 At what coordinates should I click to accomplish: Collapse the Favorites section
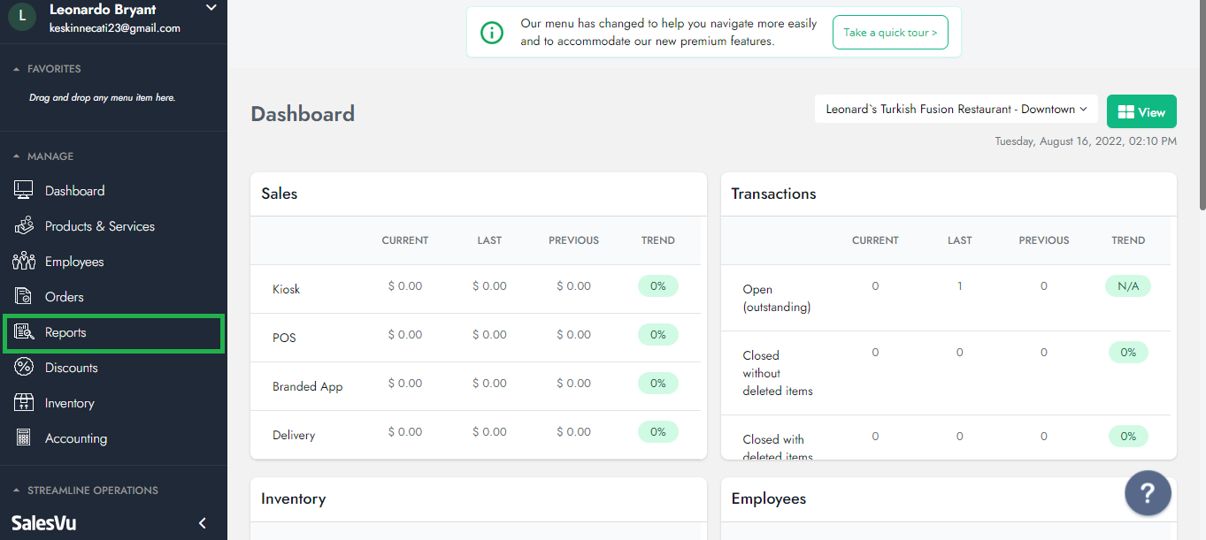(x=16, y=69)
